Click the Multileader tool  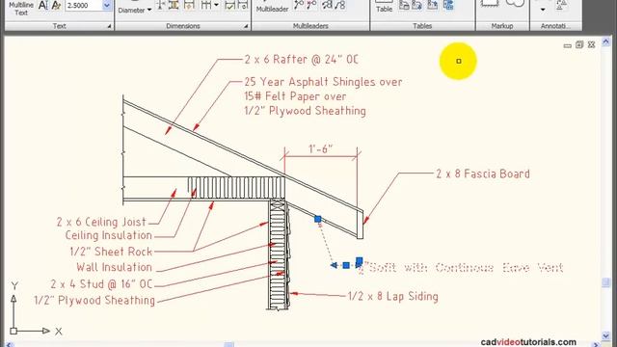pyautogui.click(x=272, y=8)
